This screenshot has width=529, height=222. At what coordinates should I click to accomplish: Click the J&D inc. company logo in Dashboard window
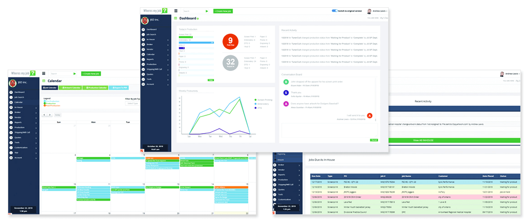(145, 20)
